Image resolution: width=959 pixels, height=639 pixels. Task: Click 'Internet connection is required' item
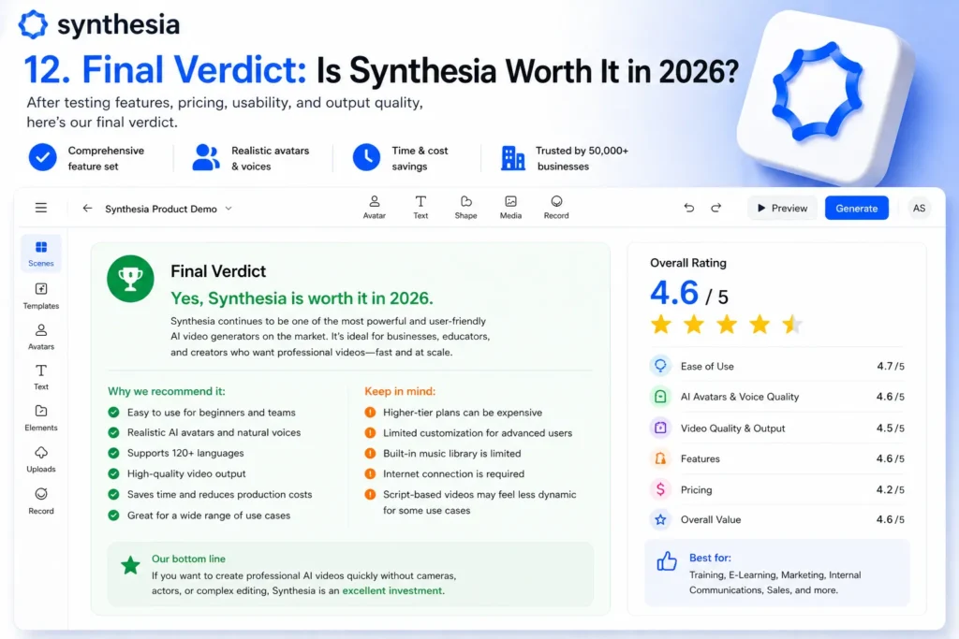pos(453,473)
